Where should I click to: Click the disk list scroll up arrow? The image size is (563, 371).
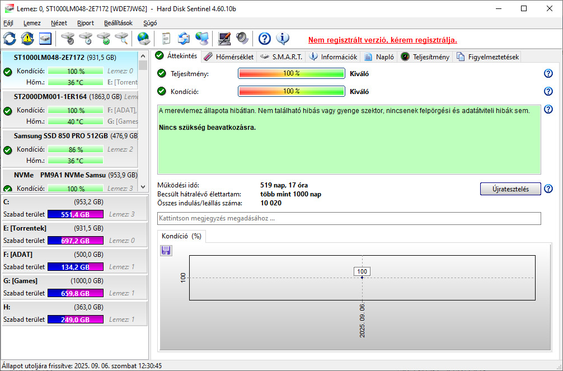tap(143, 56)
